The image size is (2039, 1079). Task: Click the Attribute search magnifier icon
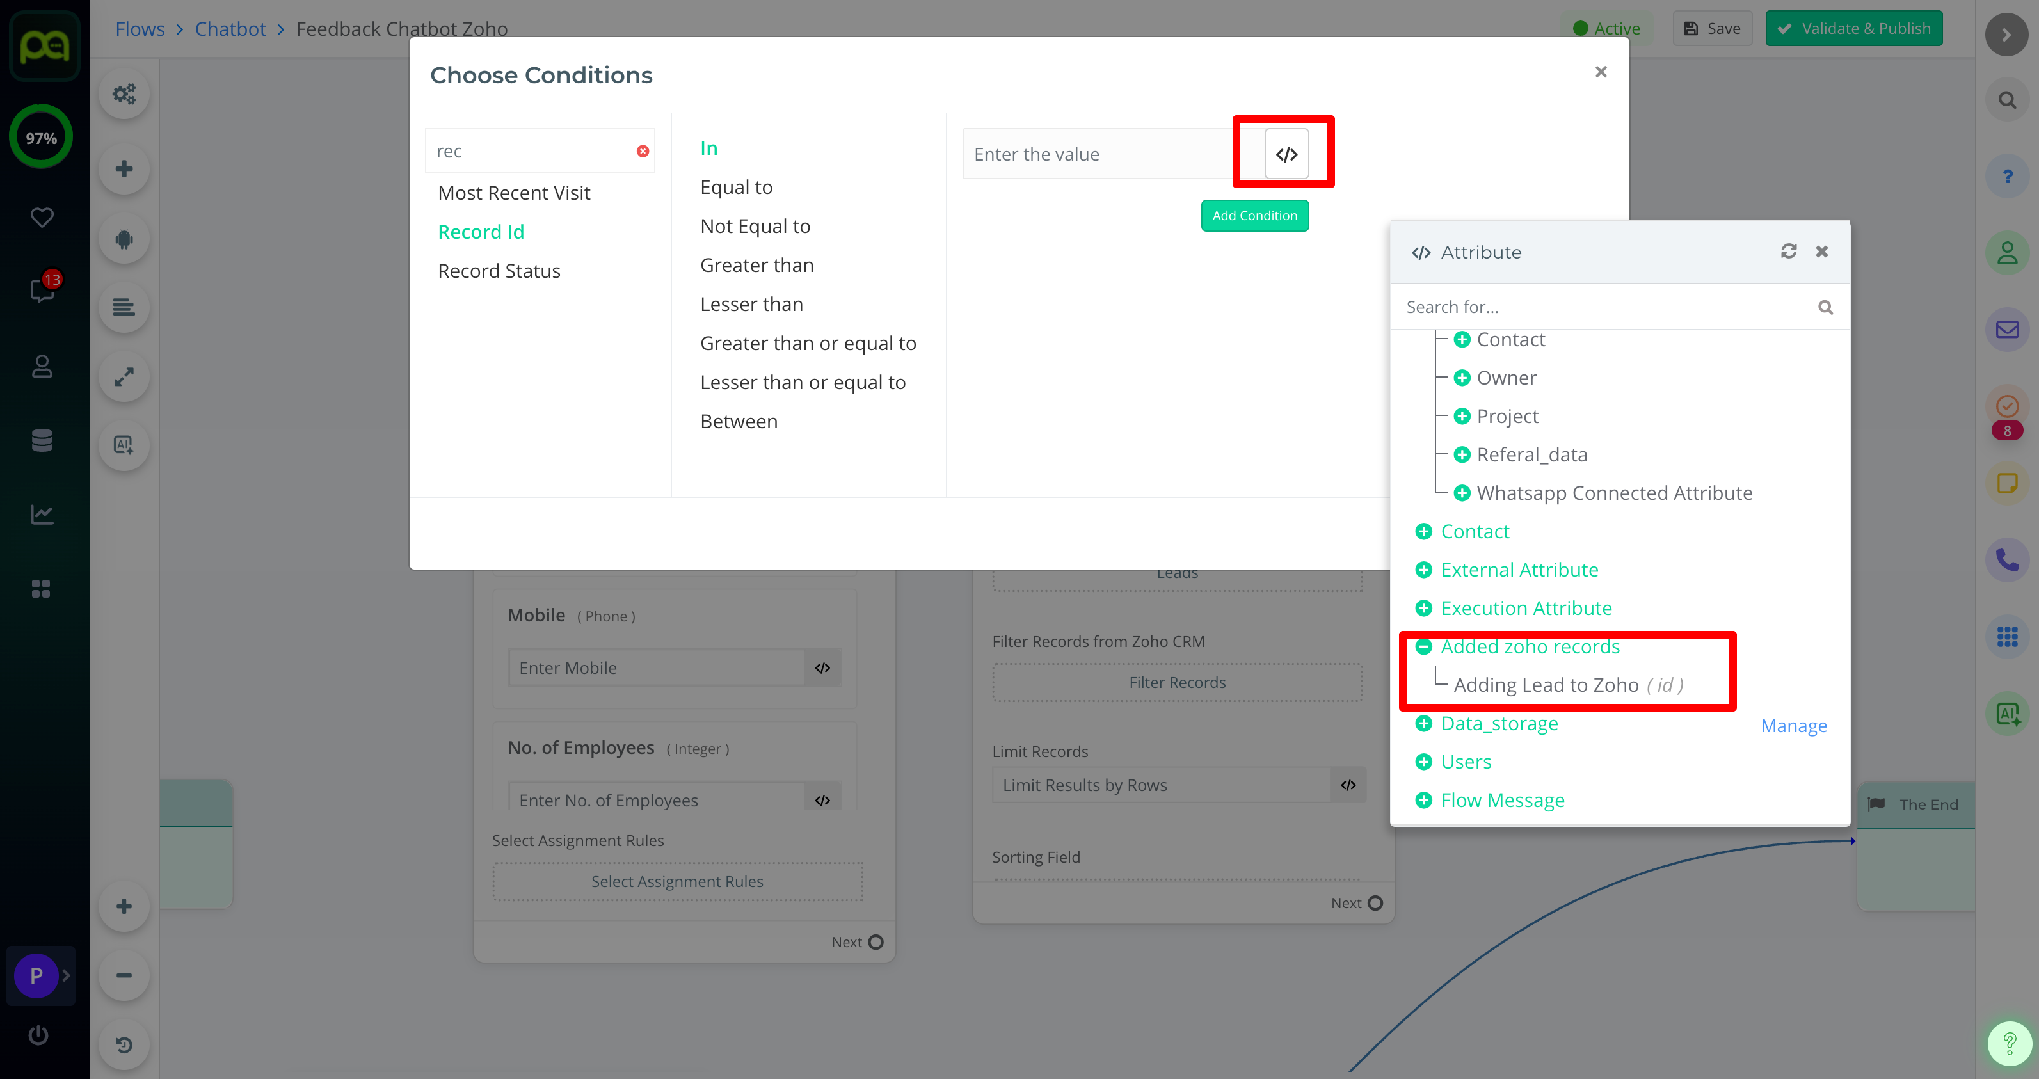coord(1825,307)
